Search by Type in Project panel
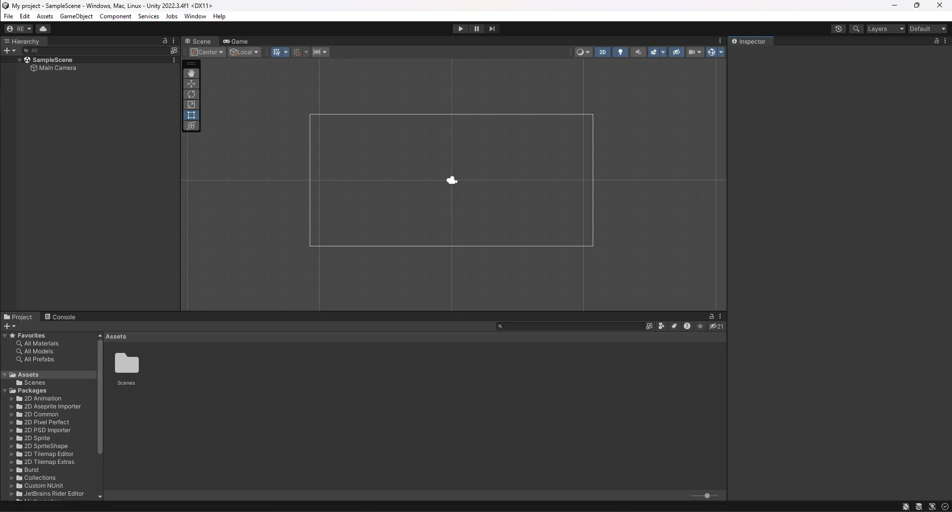The height and width of the screenshot is (512, 952). [662, 326]
